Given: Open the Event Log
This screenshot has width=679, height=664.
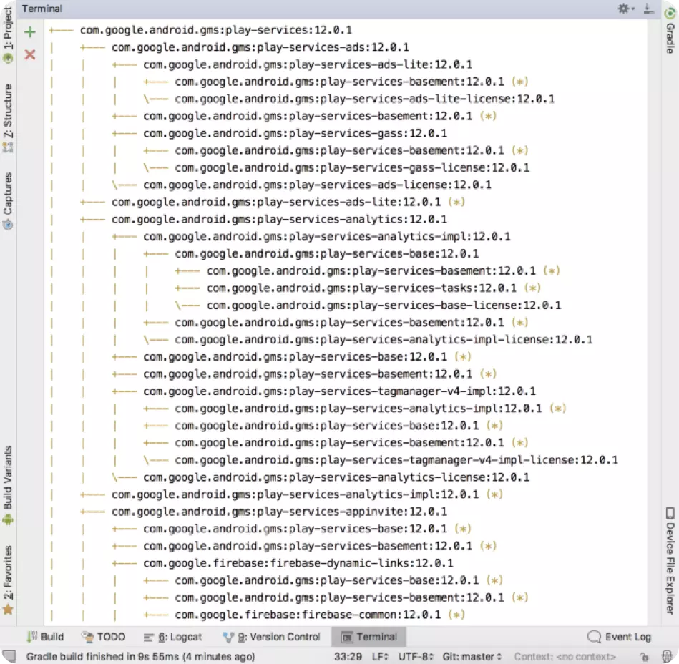Looking at the screenshot, I should click(619, 637).
